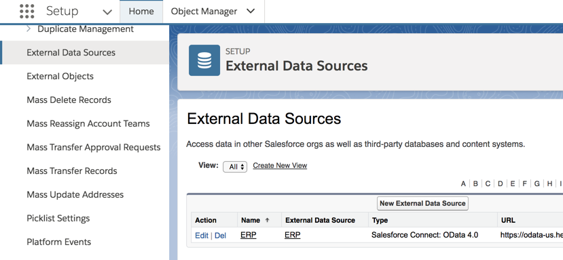Screen dimensions: 563x260
Task: Open Mass Transfer Records in sidebar
Action: (x=72, y=171)
